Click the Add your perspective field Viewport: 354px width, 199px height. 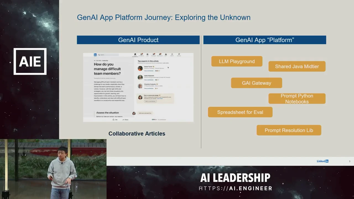[145, 113]
